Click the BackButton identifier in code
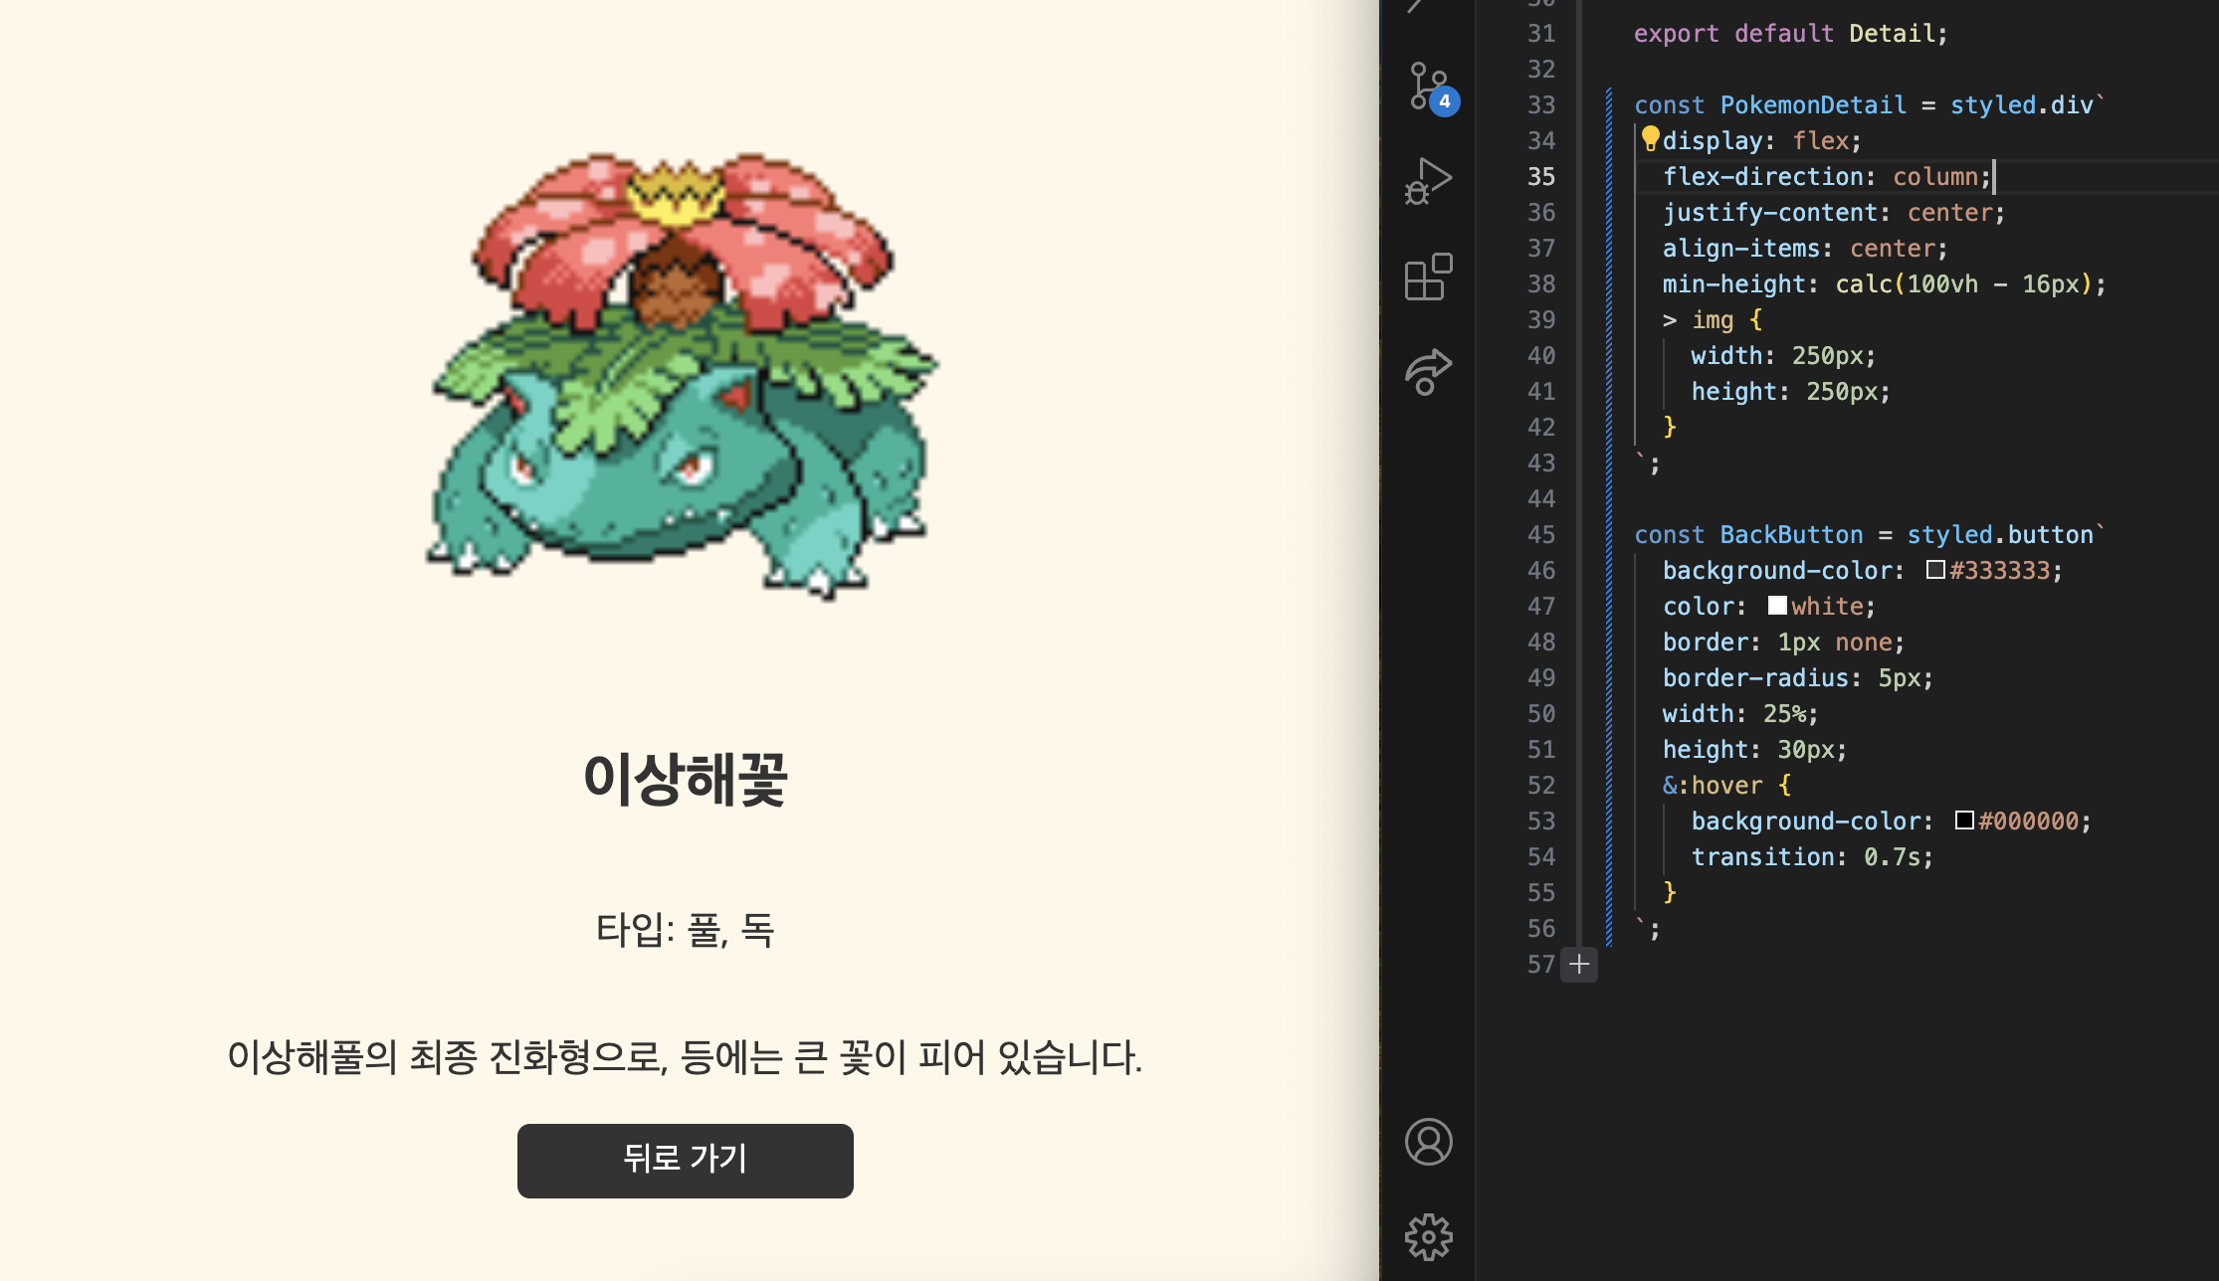2219x1281 pixels. (1791, 535)
